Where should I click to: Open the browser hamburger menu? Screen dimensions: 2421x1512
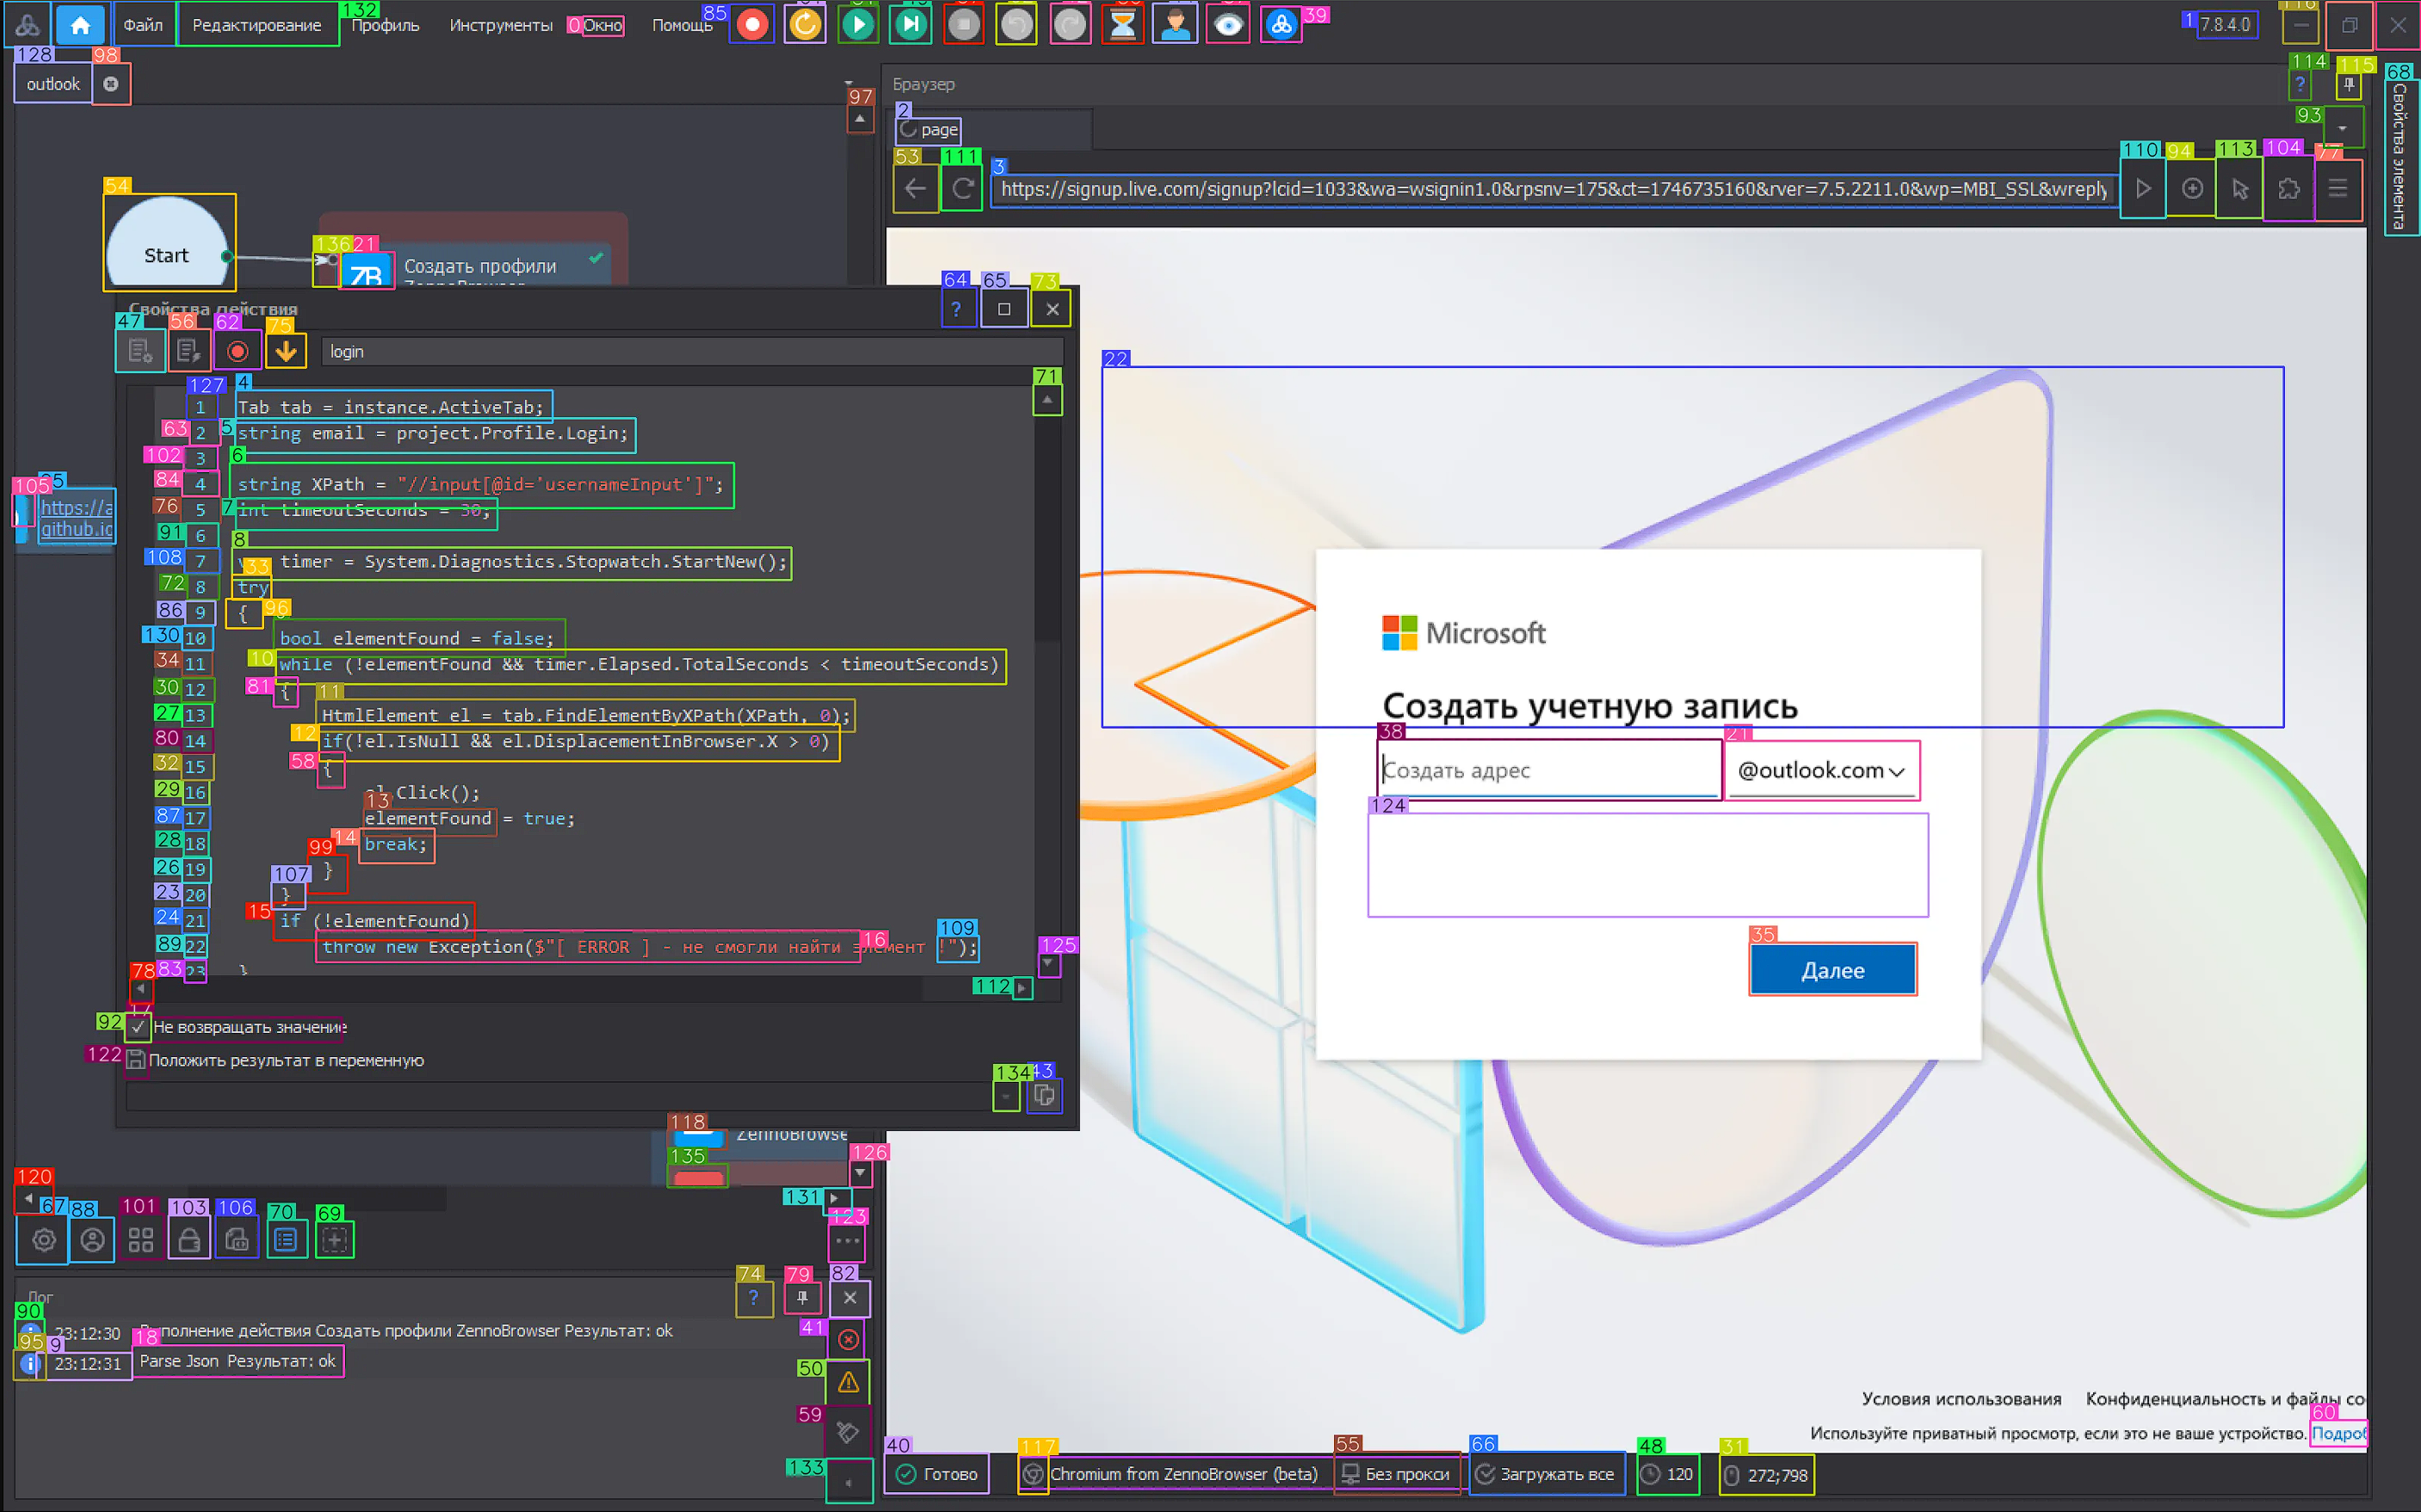[2337, 189]
